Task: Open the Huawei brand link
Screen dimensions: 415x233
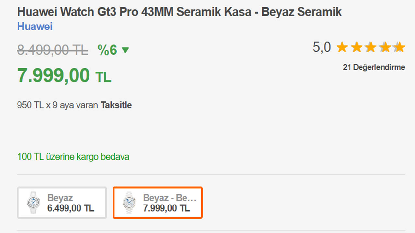Action: pos(35,27)
